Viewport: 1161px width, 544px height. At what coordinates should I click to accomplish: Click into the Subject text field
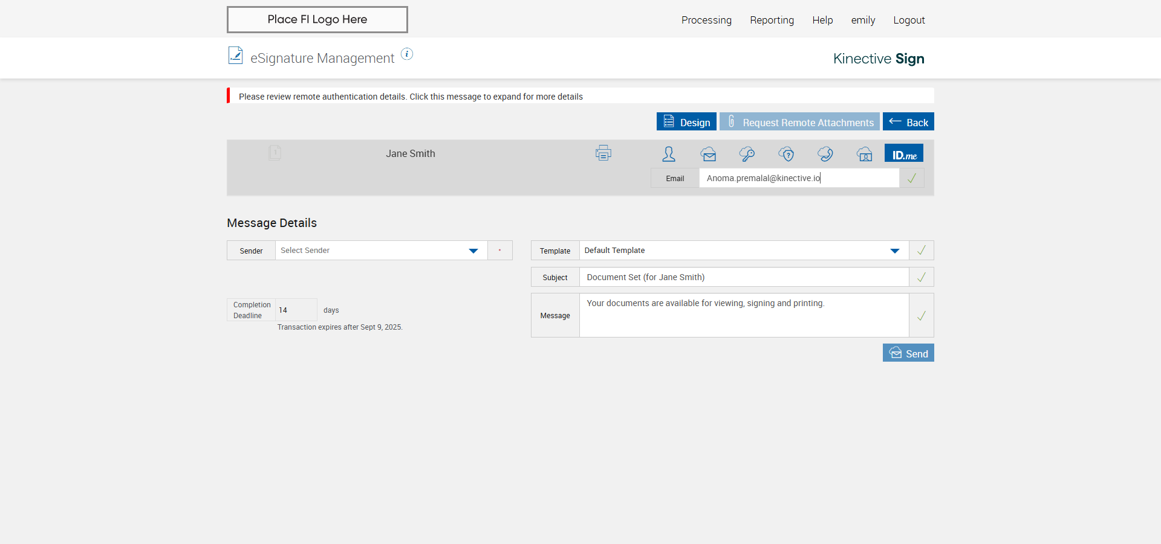744,277
